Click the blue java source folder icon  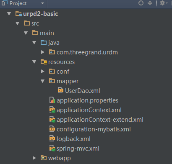coord(44,42)
